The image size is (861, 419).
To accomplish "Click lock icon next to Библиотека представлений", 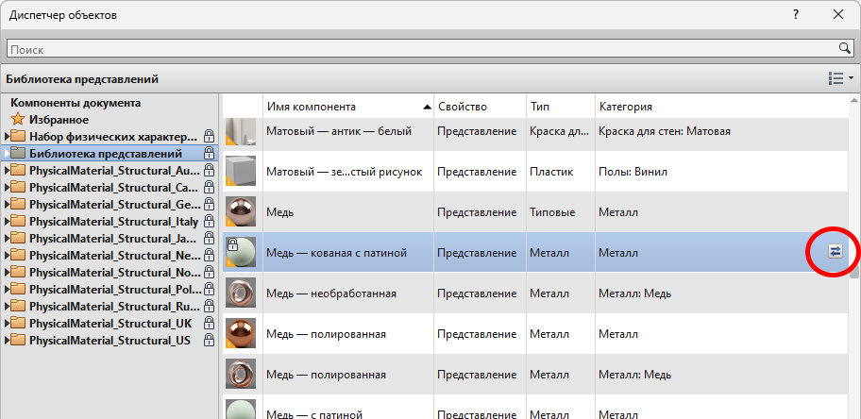I will (209, 153).
